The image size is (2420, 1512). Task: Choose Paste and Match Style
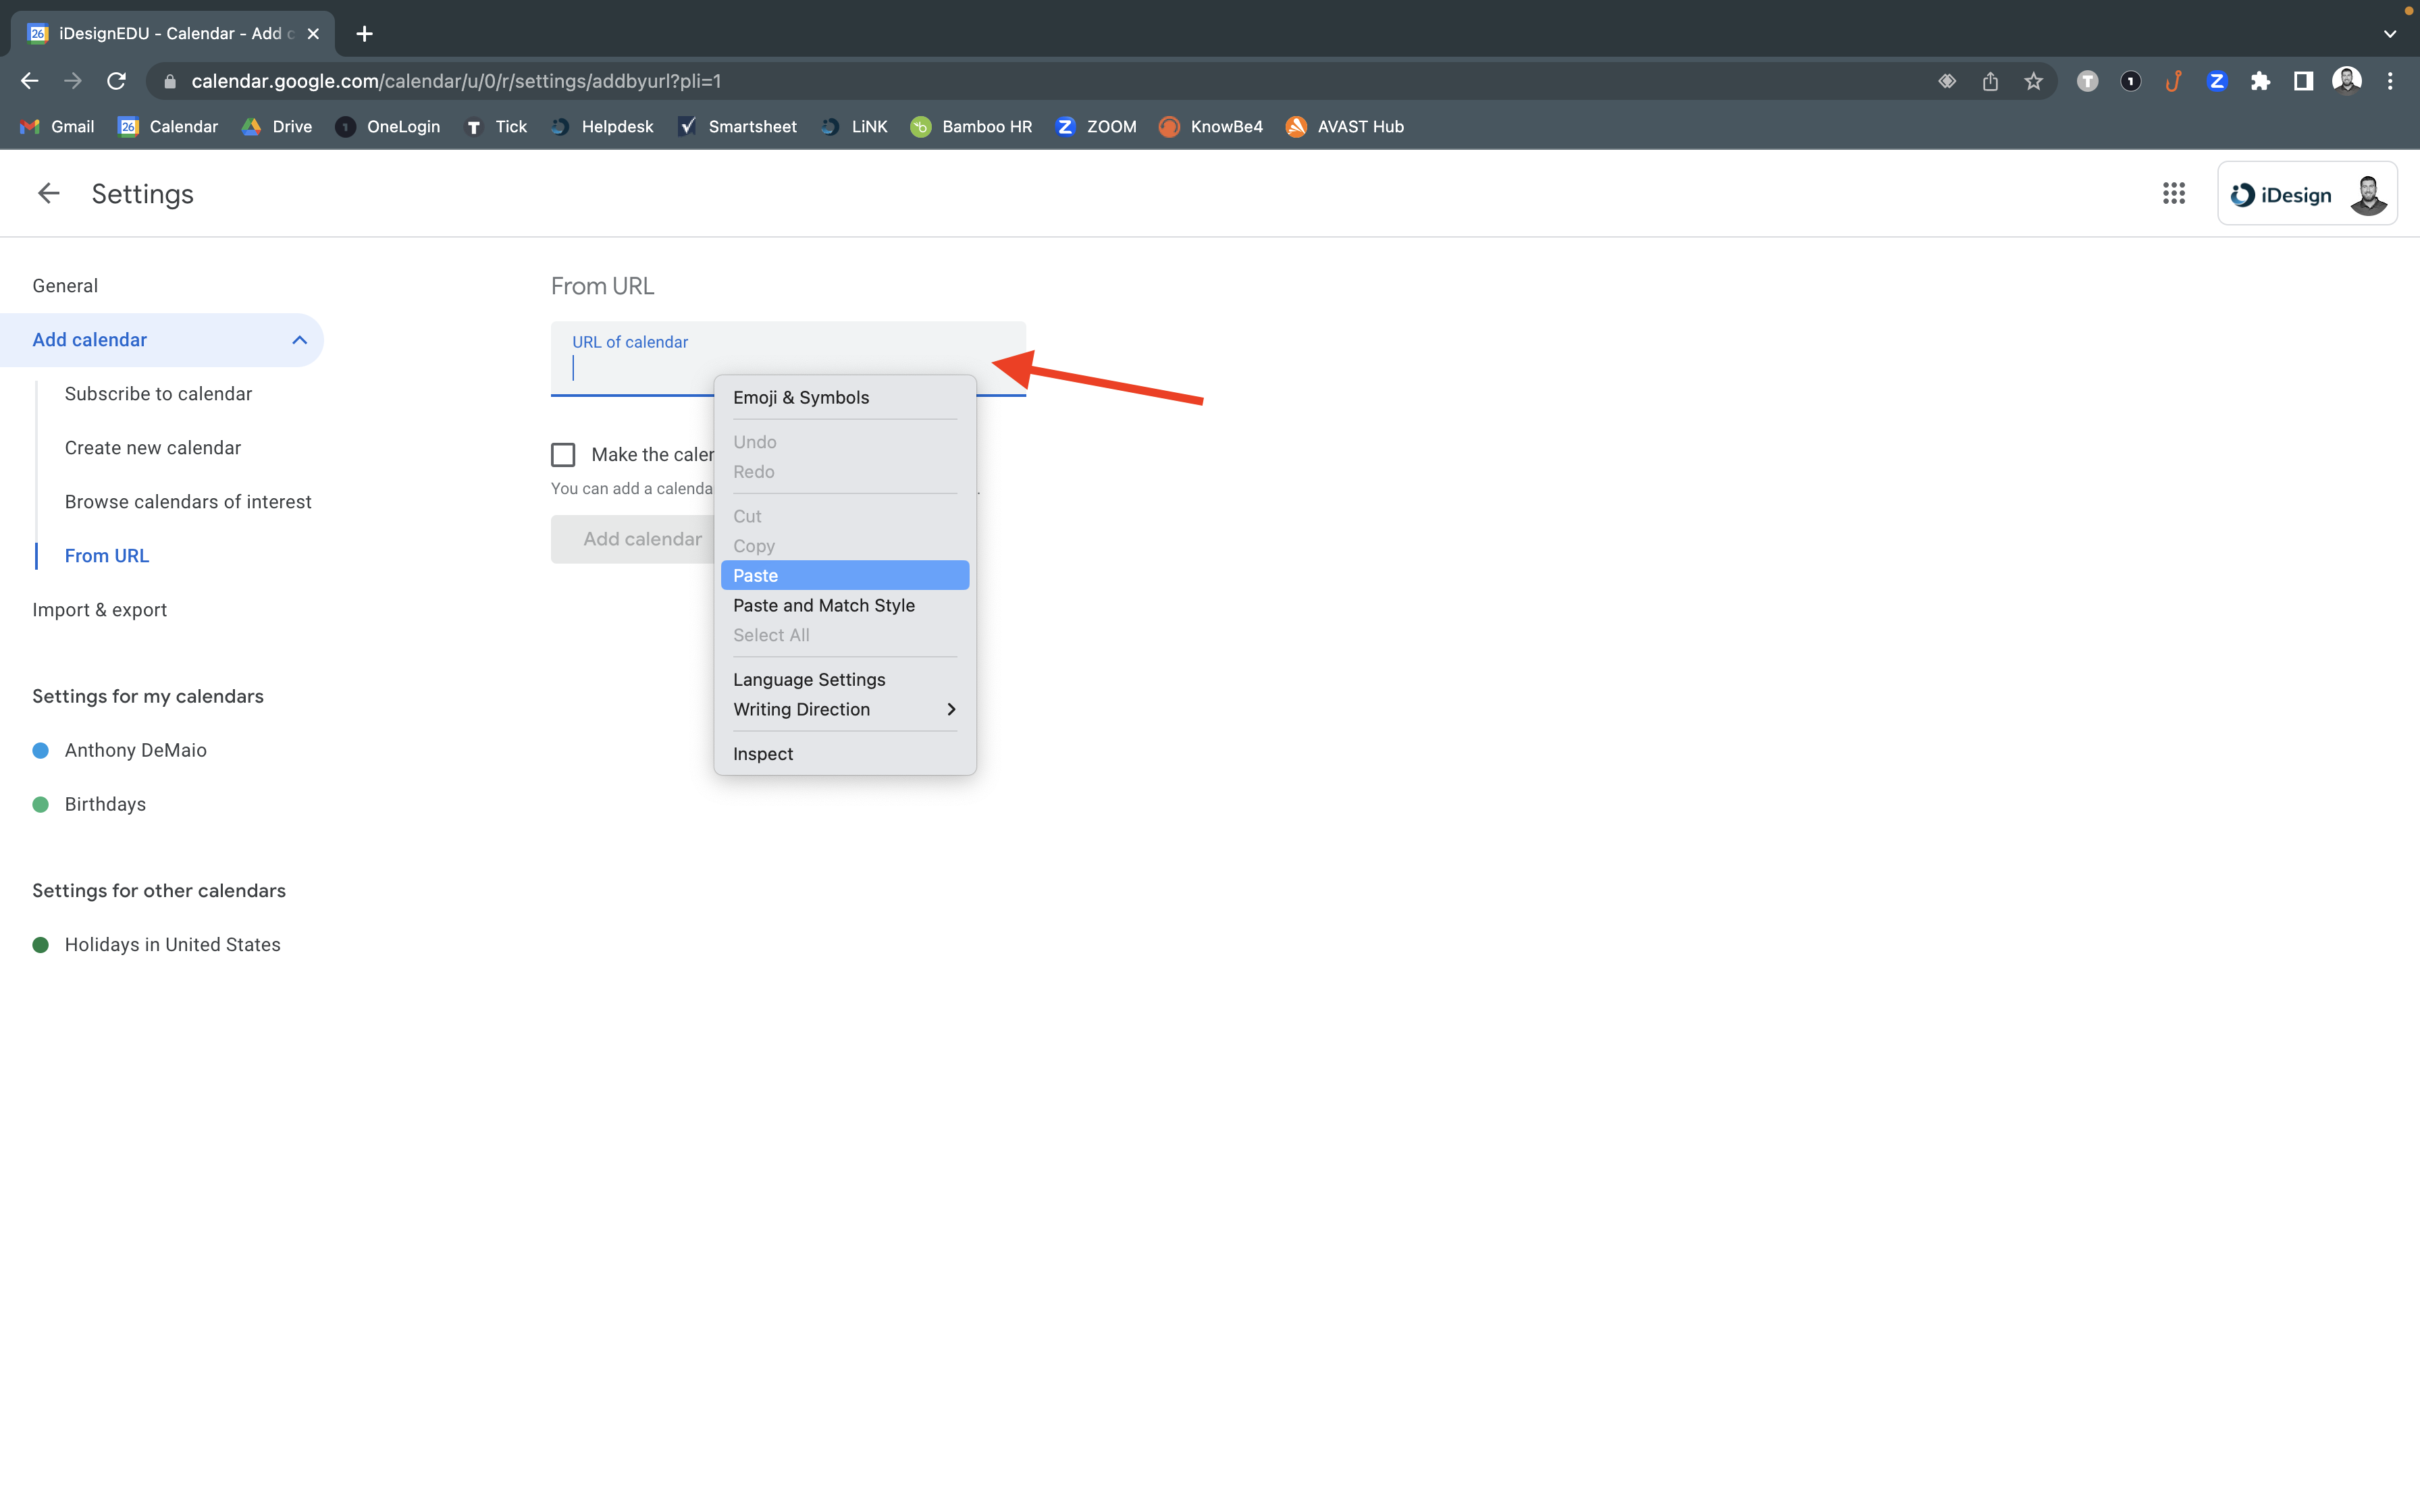pyautogui.click(x=823, y=605)
